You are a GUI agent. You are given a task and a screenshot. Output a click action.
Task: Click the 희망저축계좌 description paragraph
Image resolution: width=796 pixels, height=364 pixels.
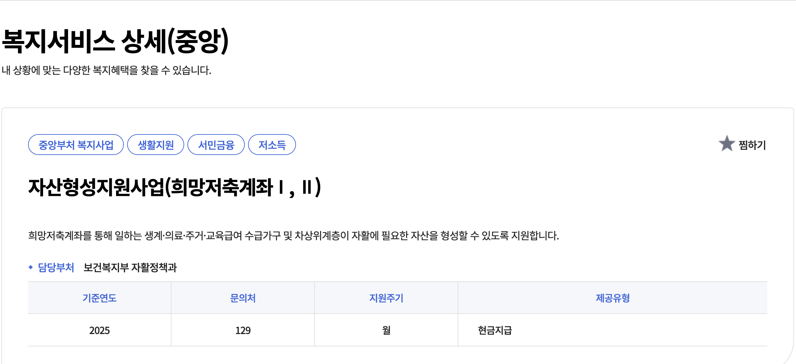point(293,235)
